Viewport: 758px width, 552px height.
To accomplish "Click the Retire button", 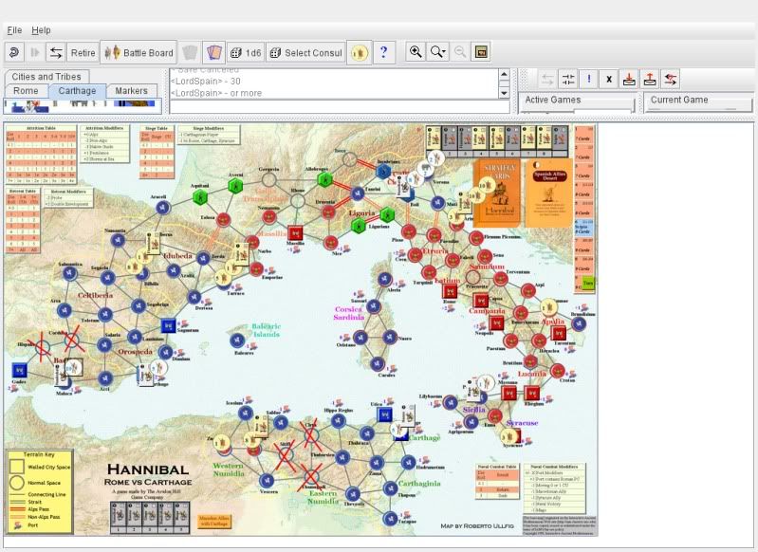I will (83, 53).
